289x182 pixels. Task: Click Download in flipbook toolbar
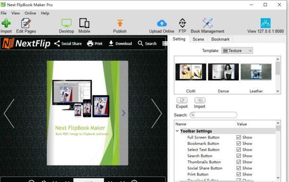pos(120,43)
